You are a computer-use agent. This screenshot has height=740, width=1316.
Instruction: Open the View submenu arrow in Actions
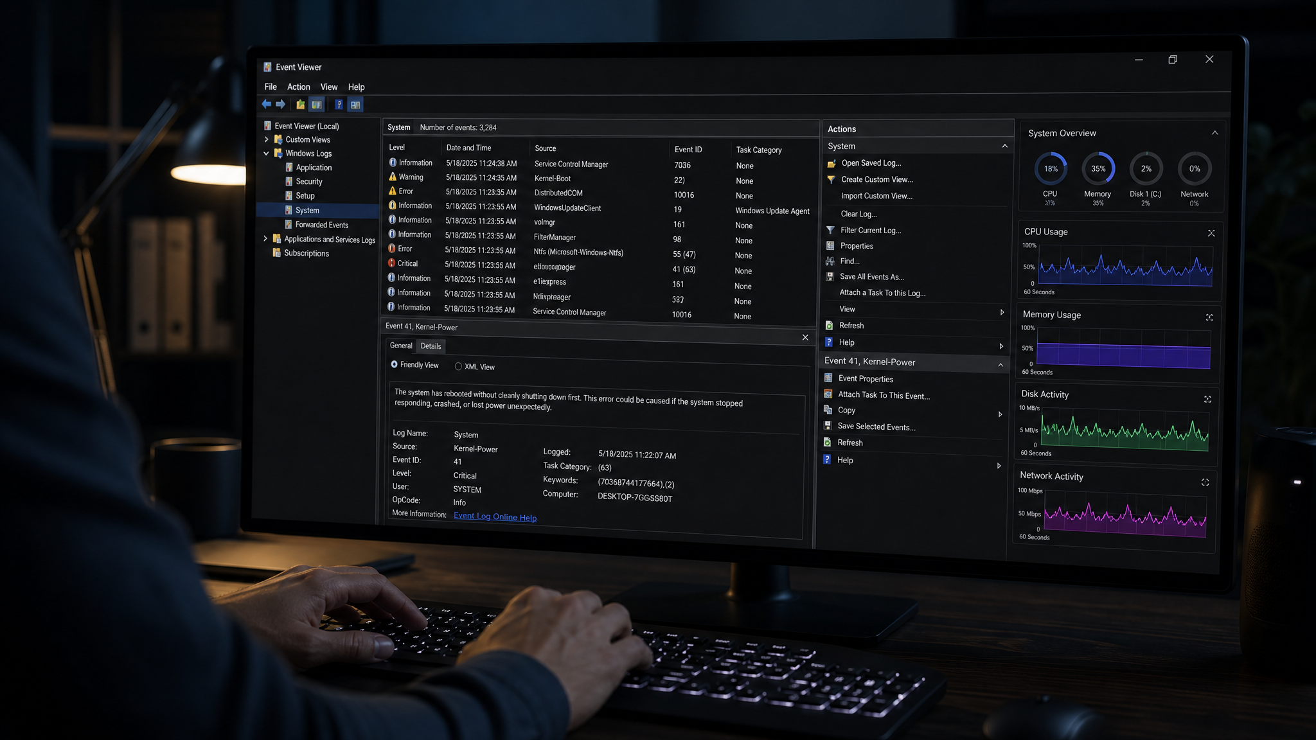[x=1002, y=312]
